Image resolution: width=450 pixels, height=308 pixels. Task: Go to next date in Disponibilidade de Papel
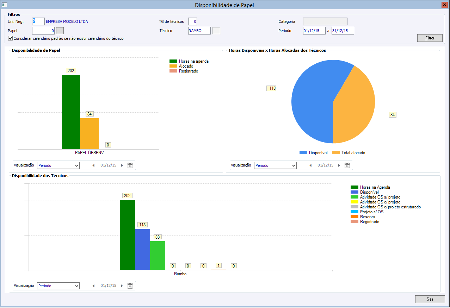122,165
